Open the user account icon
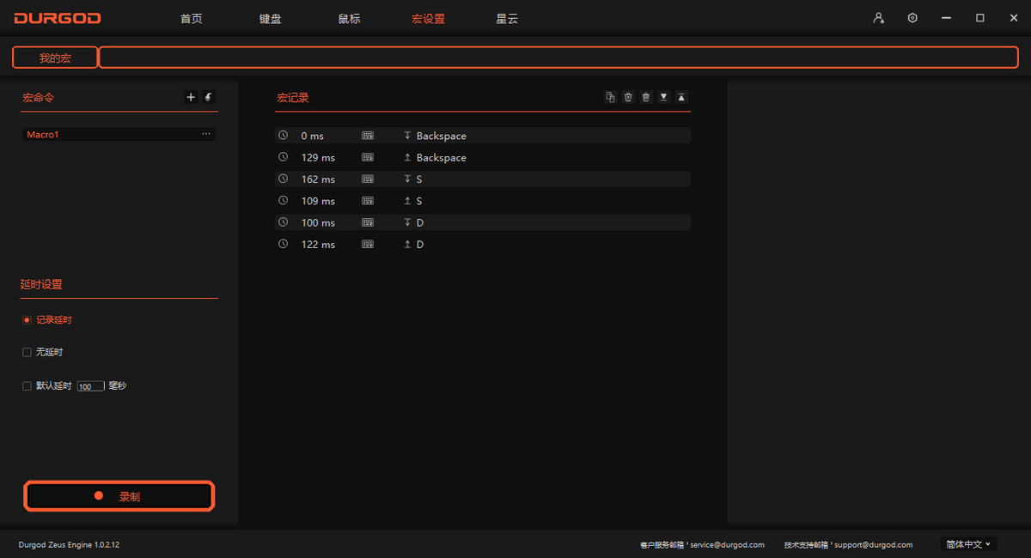 click(x=878, y=18)
